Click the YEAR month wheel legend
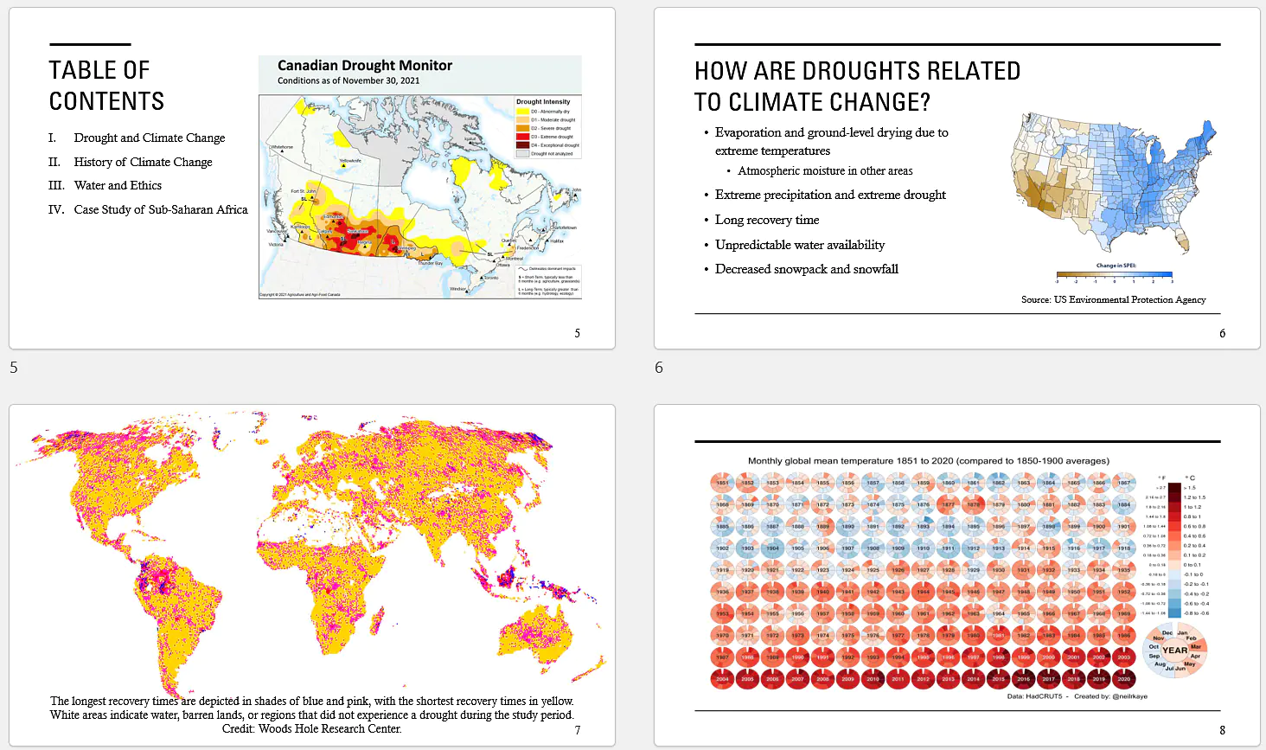The width and height of the screenshot is (1266, 750). 1175,651
